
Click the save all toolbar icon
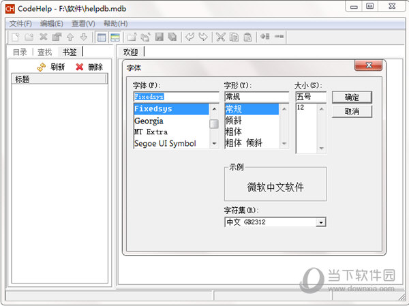[x=172, y=37]
